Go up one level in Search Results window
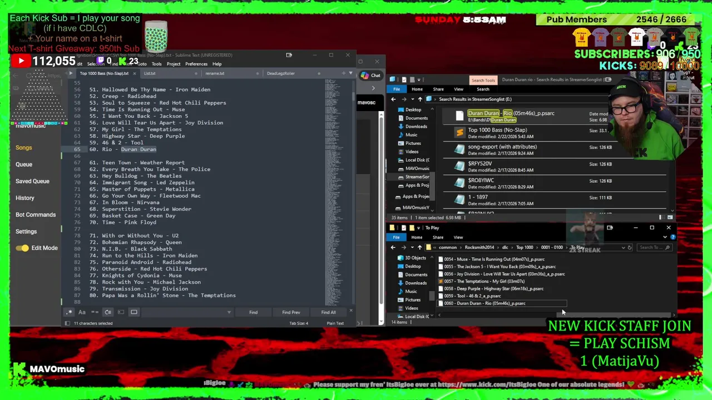 pyautogui.click(x=420, y=99)
